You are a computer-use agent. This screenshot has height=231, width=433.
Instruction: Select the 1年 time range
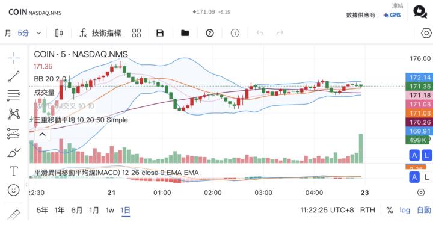(x=60, y=210)
